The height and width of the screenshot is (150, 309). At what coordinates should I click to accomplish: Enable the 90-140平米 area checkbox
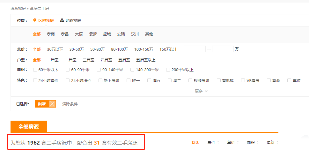pyautogui.click(x=99, y=70)
